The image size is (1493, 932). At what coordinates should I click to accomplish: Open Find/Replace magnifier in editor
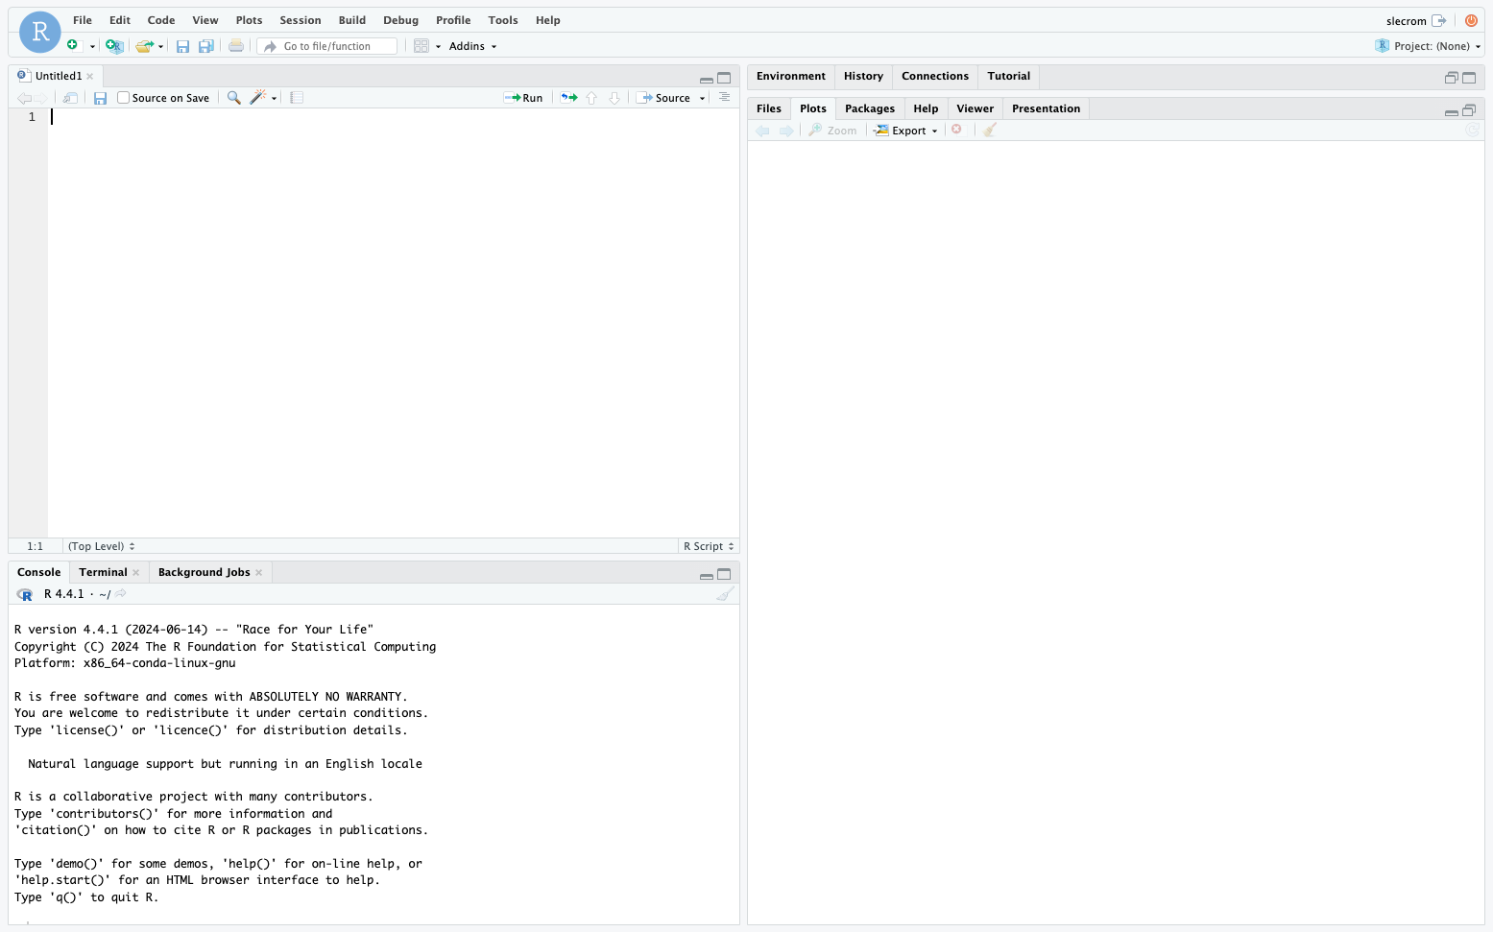click(x=233, y=98)
